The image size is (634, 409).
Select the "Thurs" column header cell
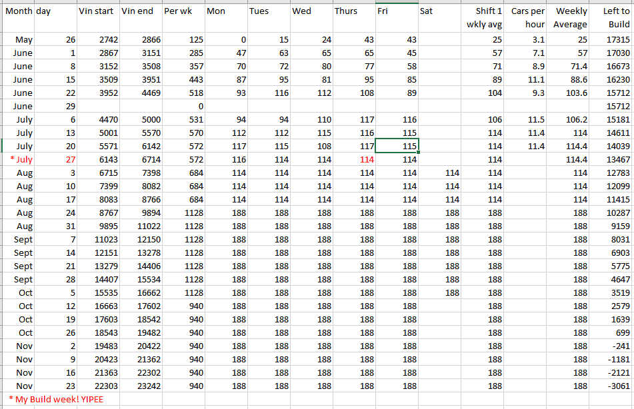pos(354,12)
